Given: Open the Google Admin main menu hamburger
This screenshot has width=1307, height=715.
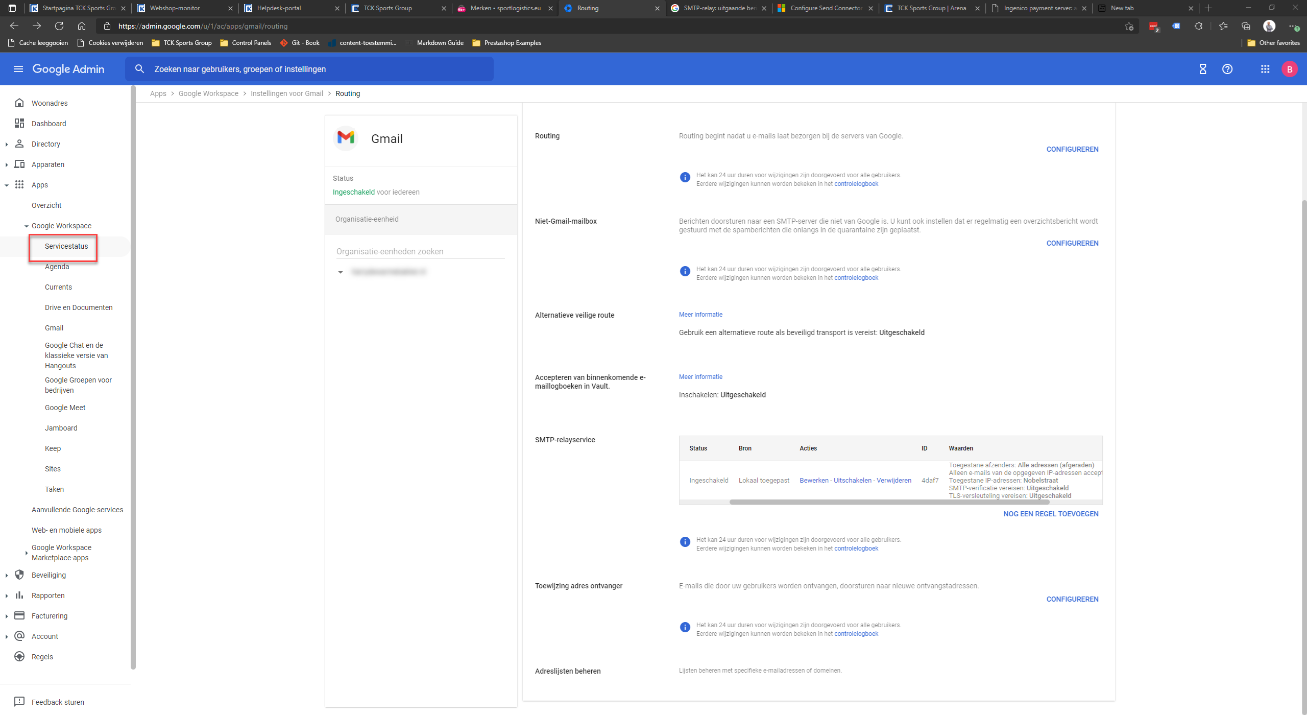Looking at the screenshot, I should click(18, 69).
